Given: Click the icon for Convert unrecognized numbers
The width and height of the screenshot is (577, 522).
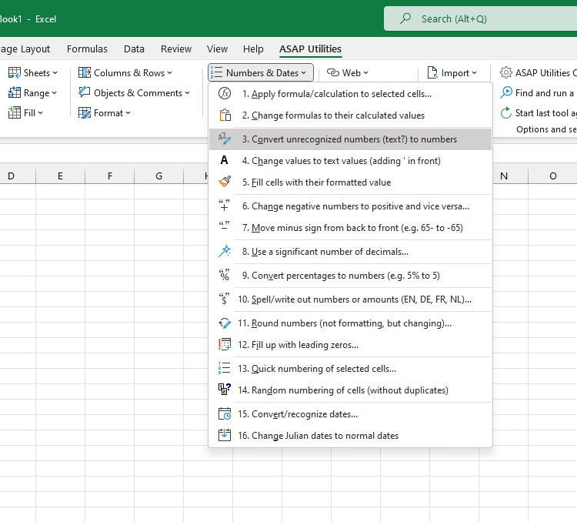Looking at the screenshot, I should [x=225, y=139].
